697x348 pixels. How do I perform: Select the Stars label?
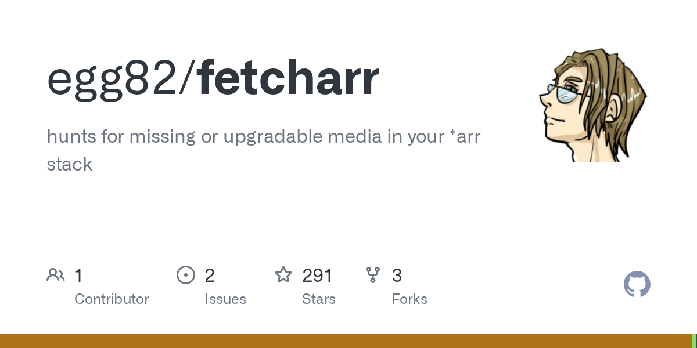pos(319,299)
